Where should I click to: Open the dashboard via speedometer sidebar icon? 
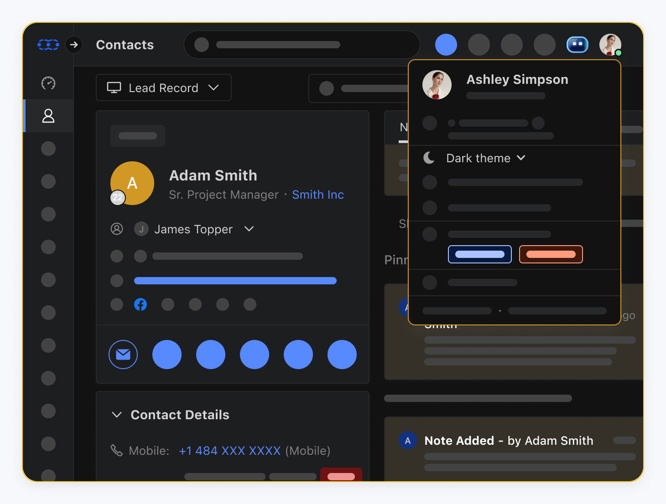click(x=48, y=83)
